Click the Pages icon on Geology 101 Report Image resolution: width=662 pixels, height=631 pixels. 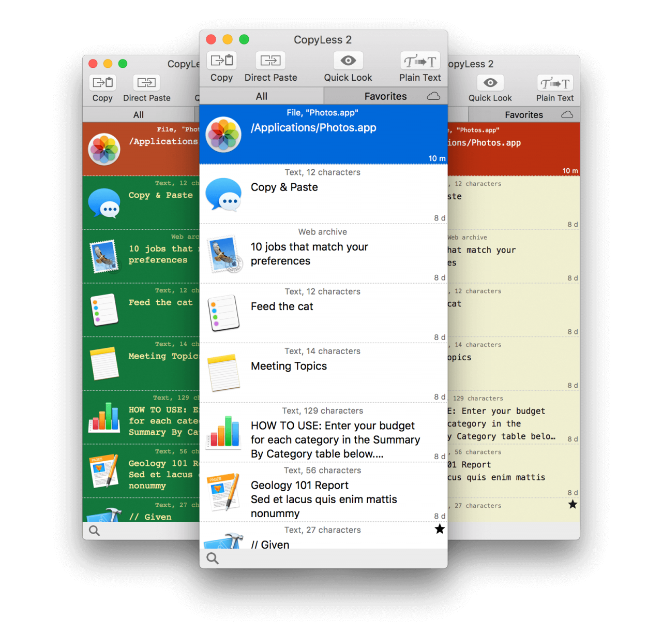click(223, 492)
